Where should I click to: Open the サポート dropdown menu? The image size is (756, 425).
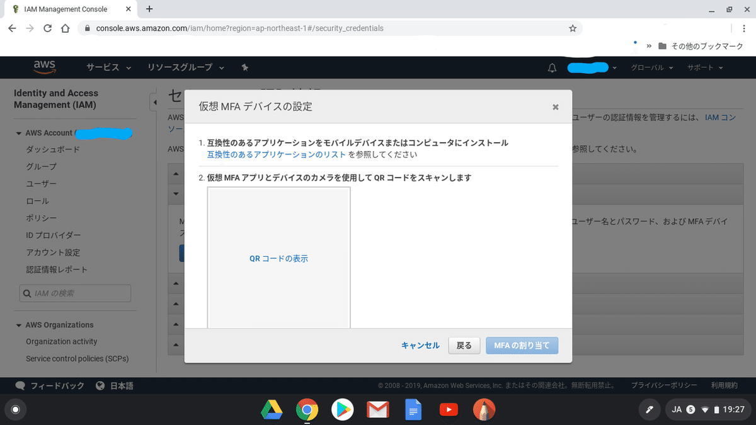[x=701, y=67]
